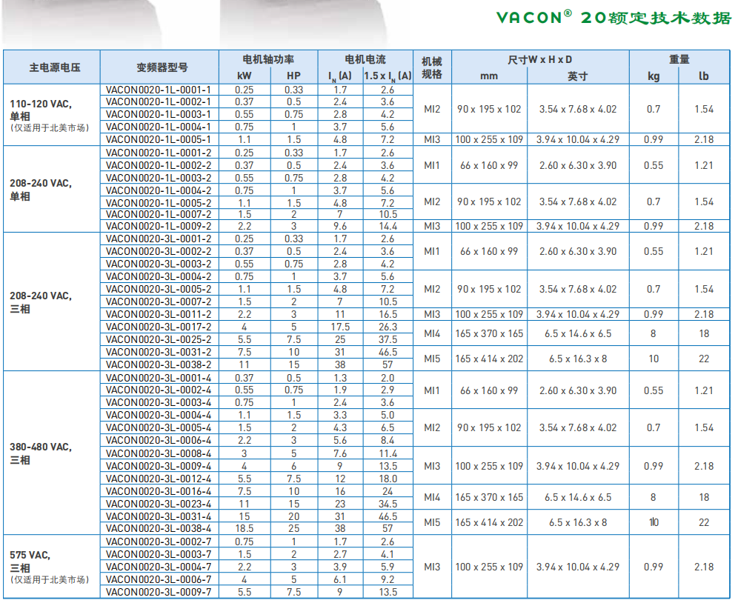The width and height of the screenshot is (735, 603).
Task: Select model VACON0020-3L-0038-2
Action: pos(159,364)
